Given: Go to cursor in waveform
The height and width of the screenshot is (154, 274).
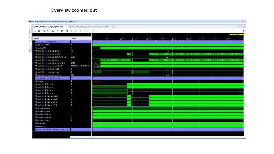Looking at the screenshot, I should point(57,31).
